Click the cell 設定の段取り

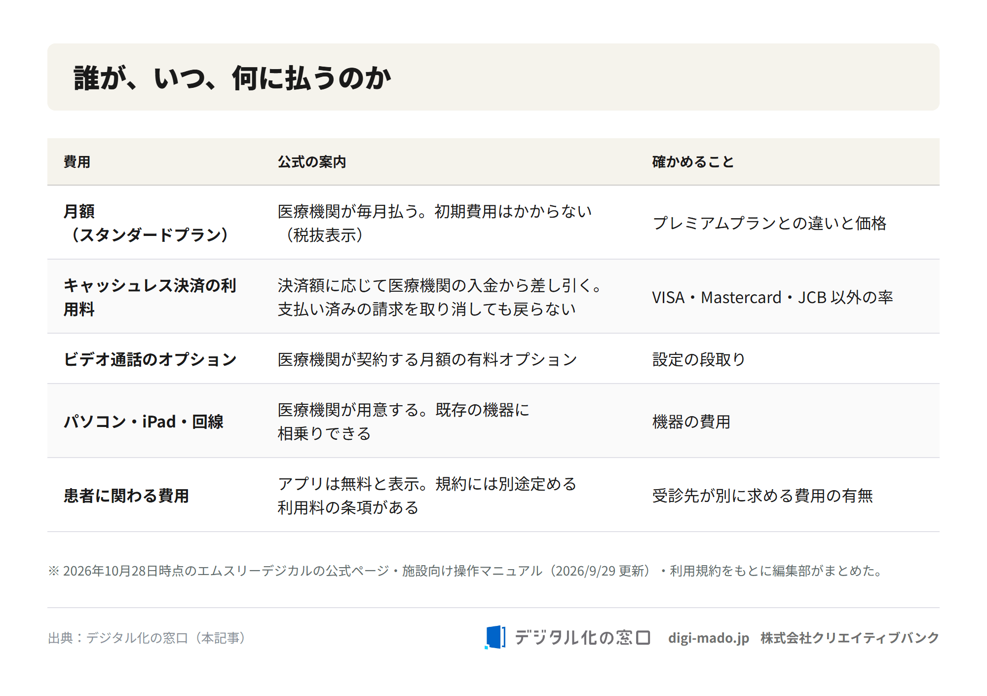699,359
